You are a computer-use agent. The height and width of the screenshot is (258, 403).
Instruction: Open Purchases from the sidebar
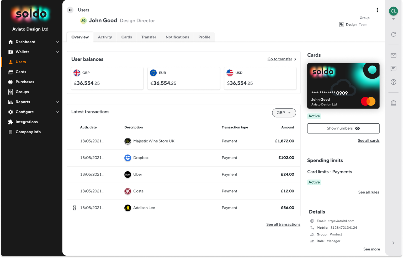24,82
